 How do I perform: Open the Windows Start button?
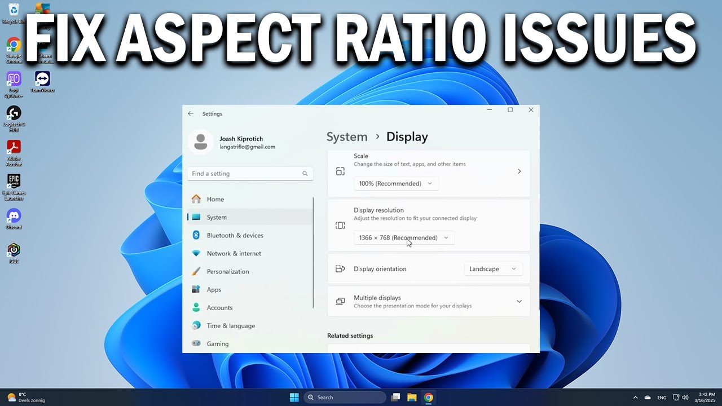tap(294, 398)
